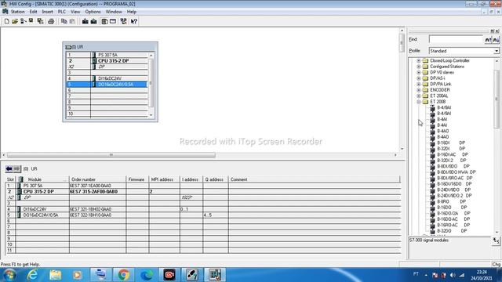
Task: Expand the DP/AS-i folder
Action: click(x=418, y=78)
